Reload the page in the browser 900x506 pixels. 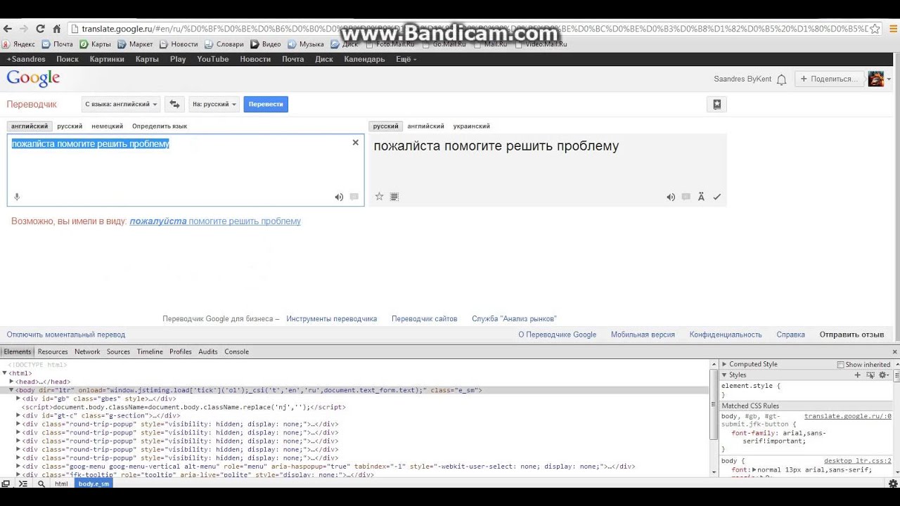(40, 29)
